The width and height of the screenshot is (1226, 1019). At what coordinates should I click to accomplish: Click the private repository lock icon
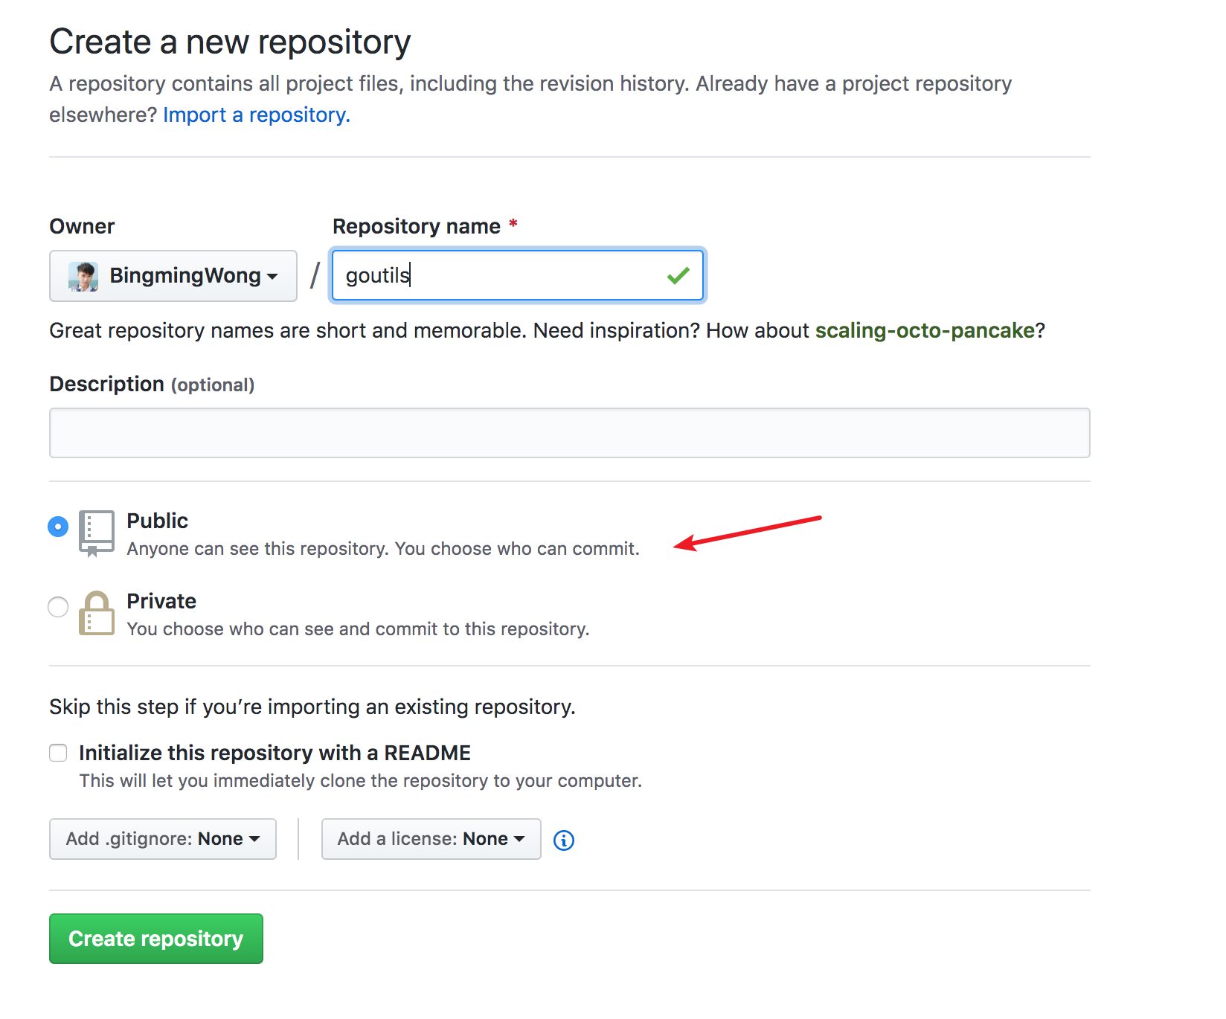97,614
